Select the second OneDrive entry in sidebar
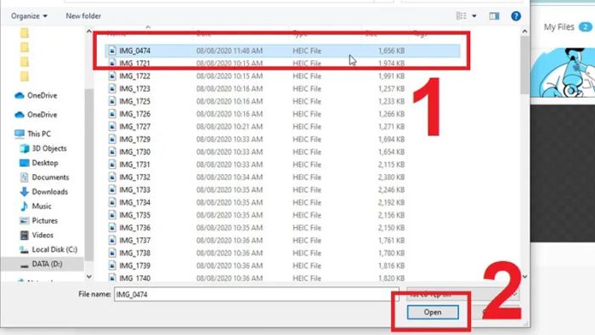 [36, 115]
